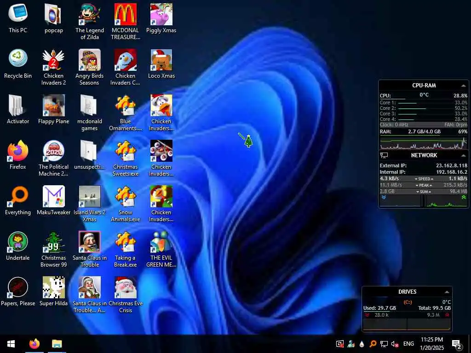Switch to Firefox in the taskbar
The width and height of the screenshot is (471, 353).
click(34, 344)
